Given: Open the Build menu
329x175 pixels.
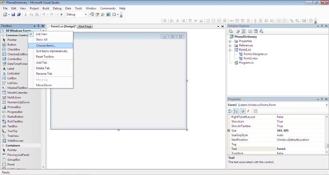Looking at the screenshot, I should (46, 8).
